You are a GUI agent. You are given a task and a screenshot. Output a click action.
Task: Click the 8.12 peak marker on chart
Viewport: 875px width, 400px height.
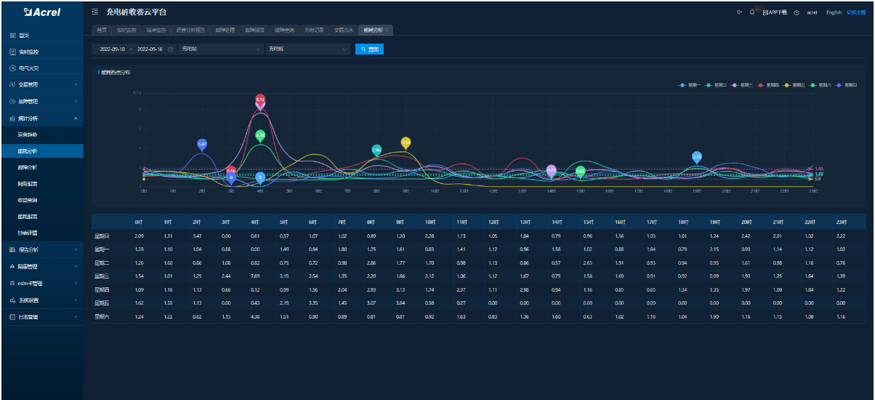pyautogui.click(x=260, y=100)
